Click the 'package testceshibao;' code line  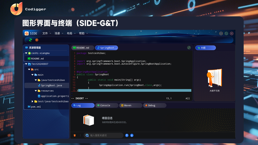point(91,53)
